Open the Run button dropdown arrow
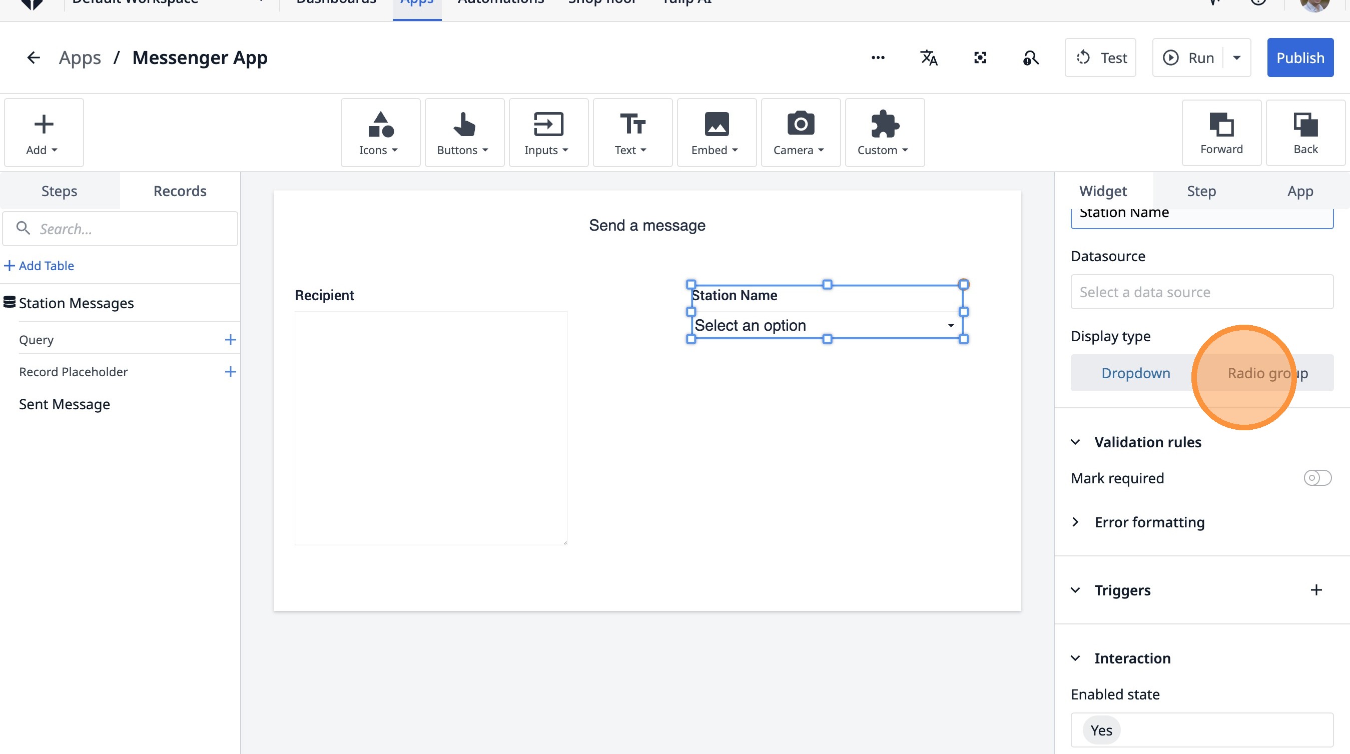This screenshot has width=1350, height=754. (1237, 58)
